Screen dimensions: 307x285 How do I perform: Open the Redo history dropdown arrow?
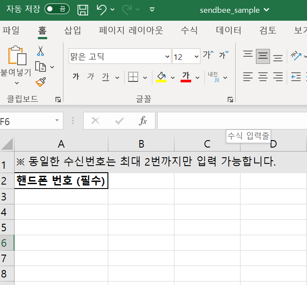[x=137, y=9]
